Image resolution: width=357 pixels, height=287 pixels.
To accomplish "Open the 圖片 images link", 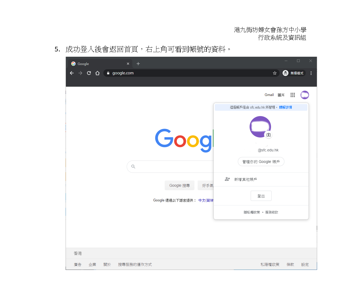I will click(x=281, y=95).
